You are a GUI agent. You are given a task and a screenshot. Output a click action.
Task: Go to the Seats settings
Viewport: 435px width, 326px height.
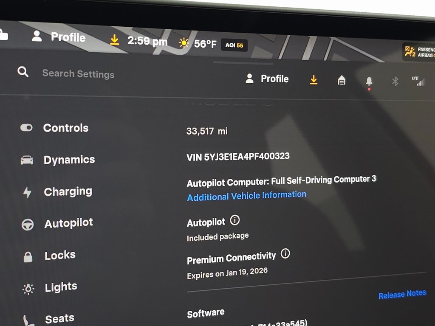point(59,318)
